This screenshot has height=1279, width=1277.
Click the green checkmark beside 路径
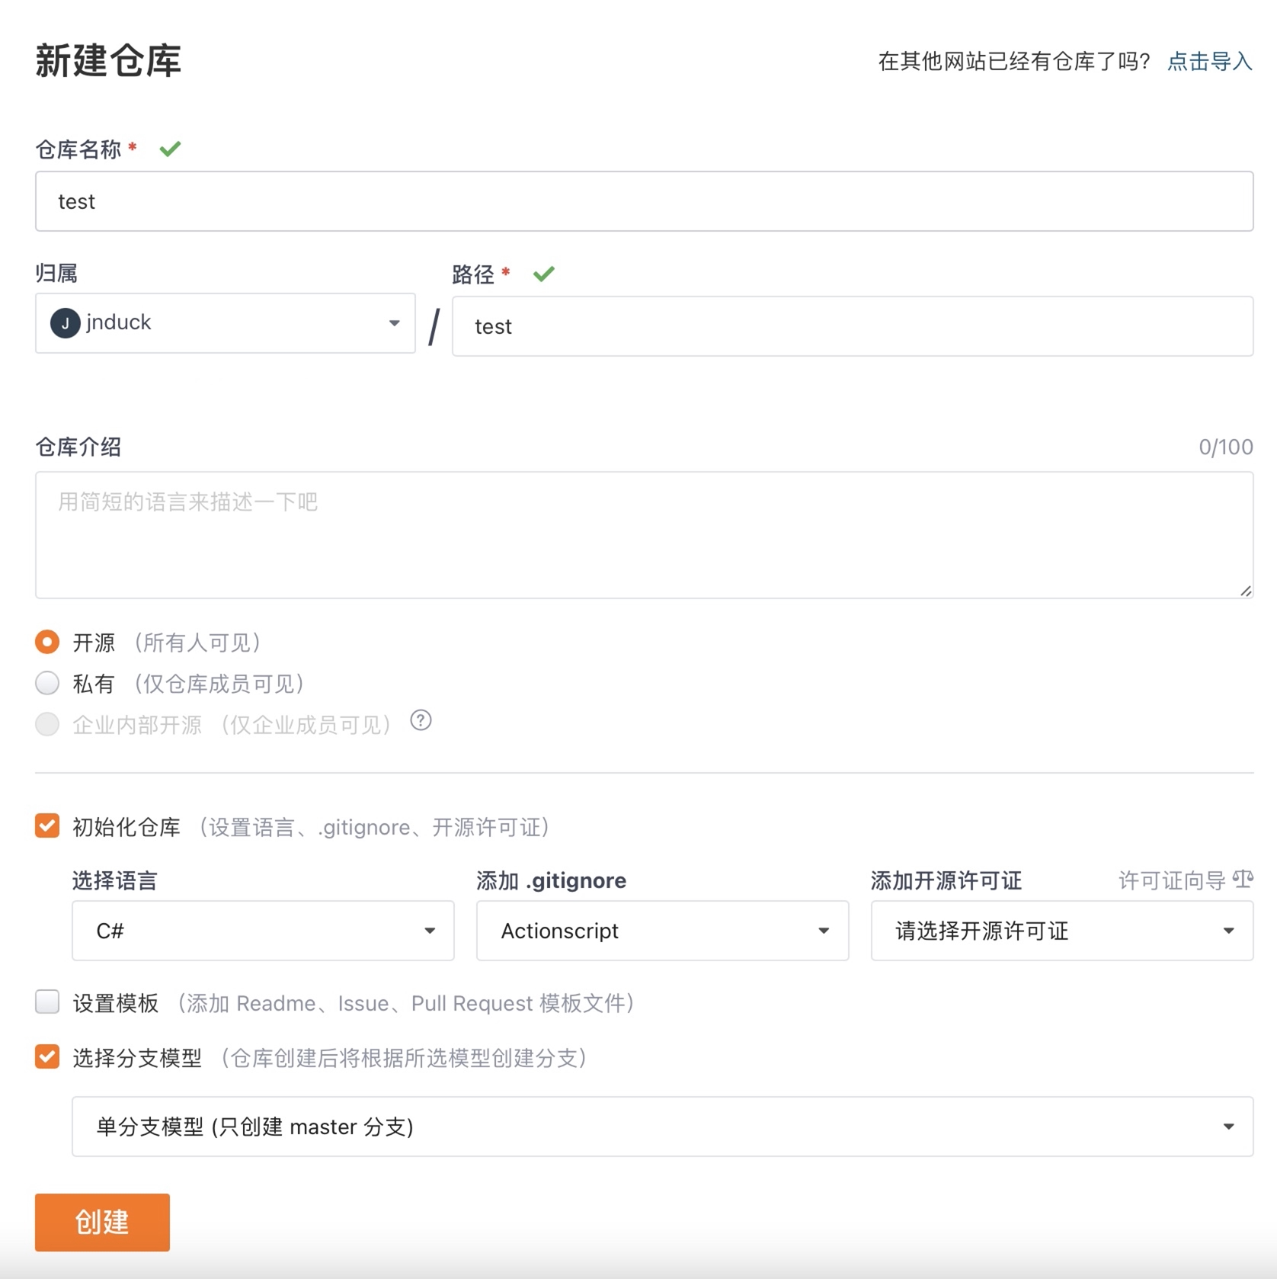point(544,274)
